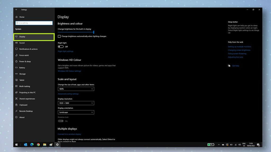
Task: Select Home at the top of sidebar
Action: pos(21,17)
